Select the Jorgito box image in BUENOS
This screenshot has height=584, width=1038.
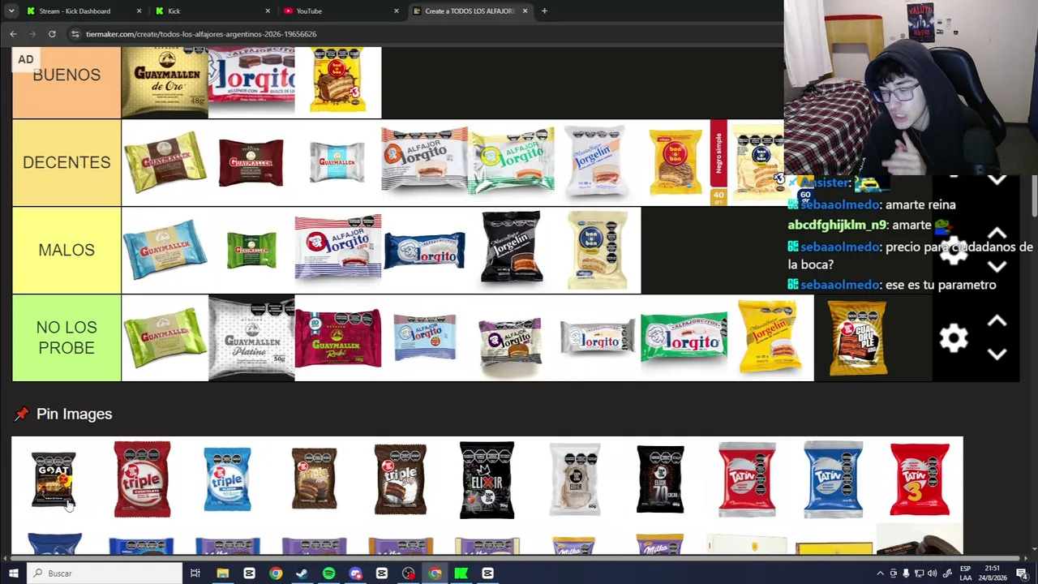point(251,81)
